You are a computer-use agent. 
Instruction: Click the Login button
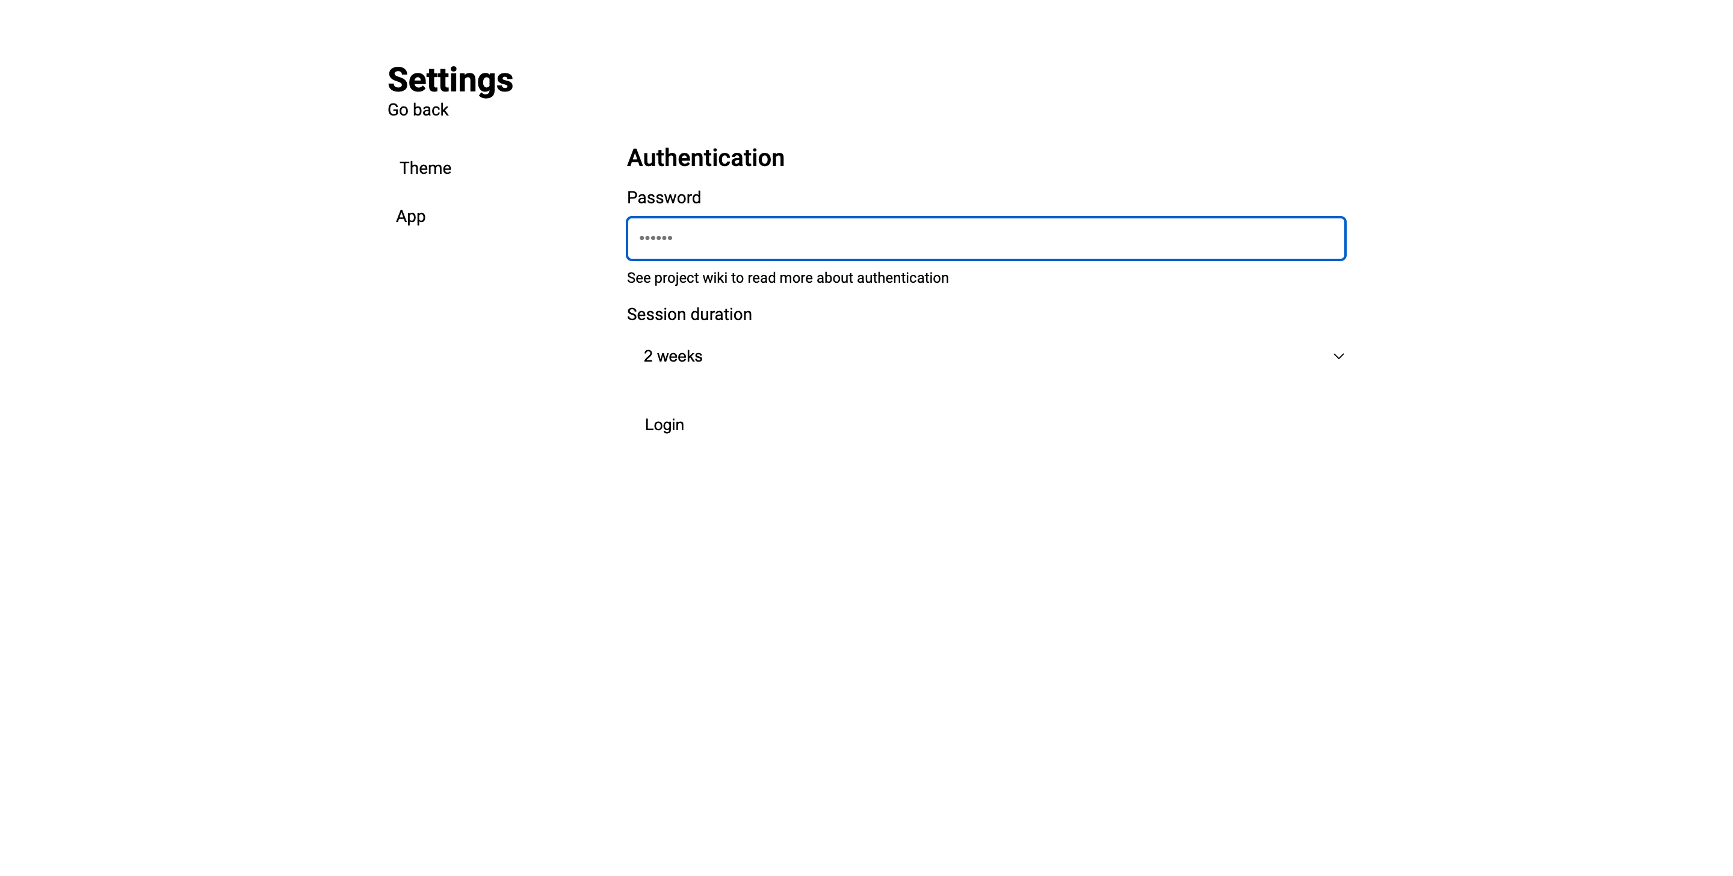point(664,425)
